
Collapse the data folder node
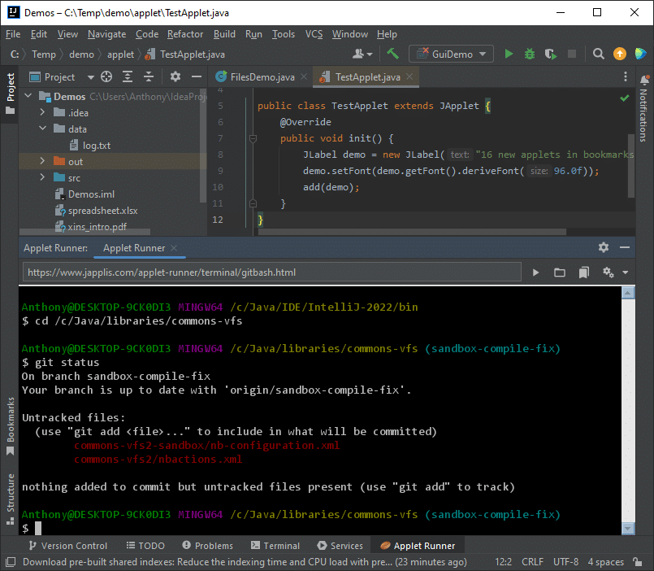[x=42, y=129]
